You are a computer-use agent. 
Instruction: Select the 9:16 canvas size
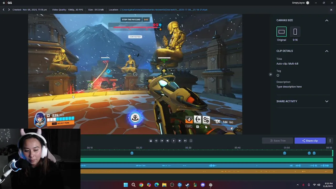[x=295, y=32]
